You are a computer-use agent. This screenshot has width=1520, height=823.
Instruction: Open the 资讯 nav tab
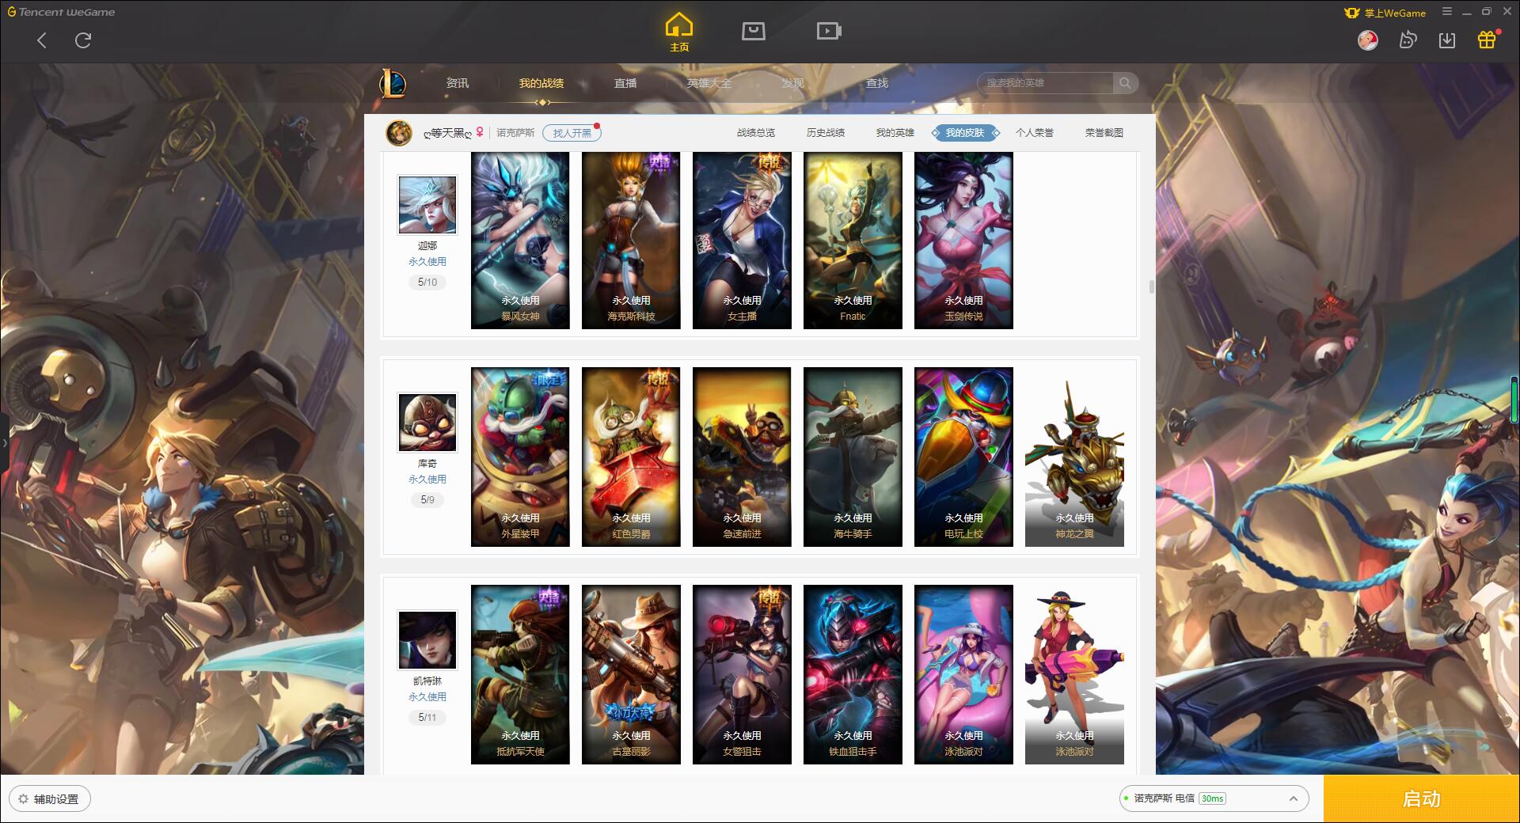point(458,83)
